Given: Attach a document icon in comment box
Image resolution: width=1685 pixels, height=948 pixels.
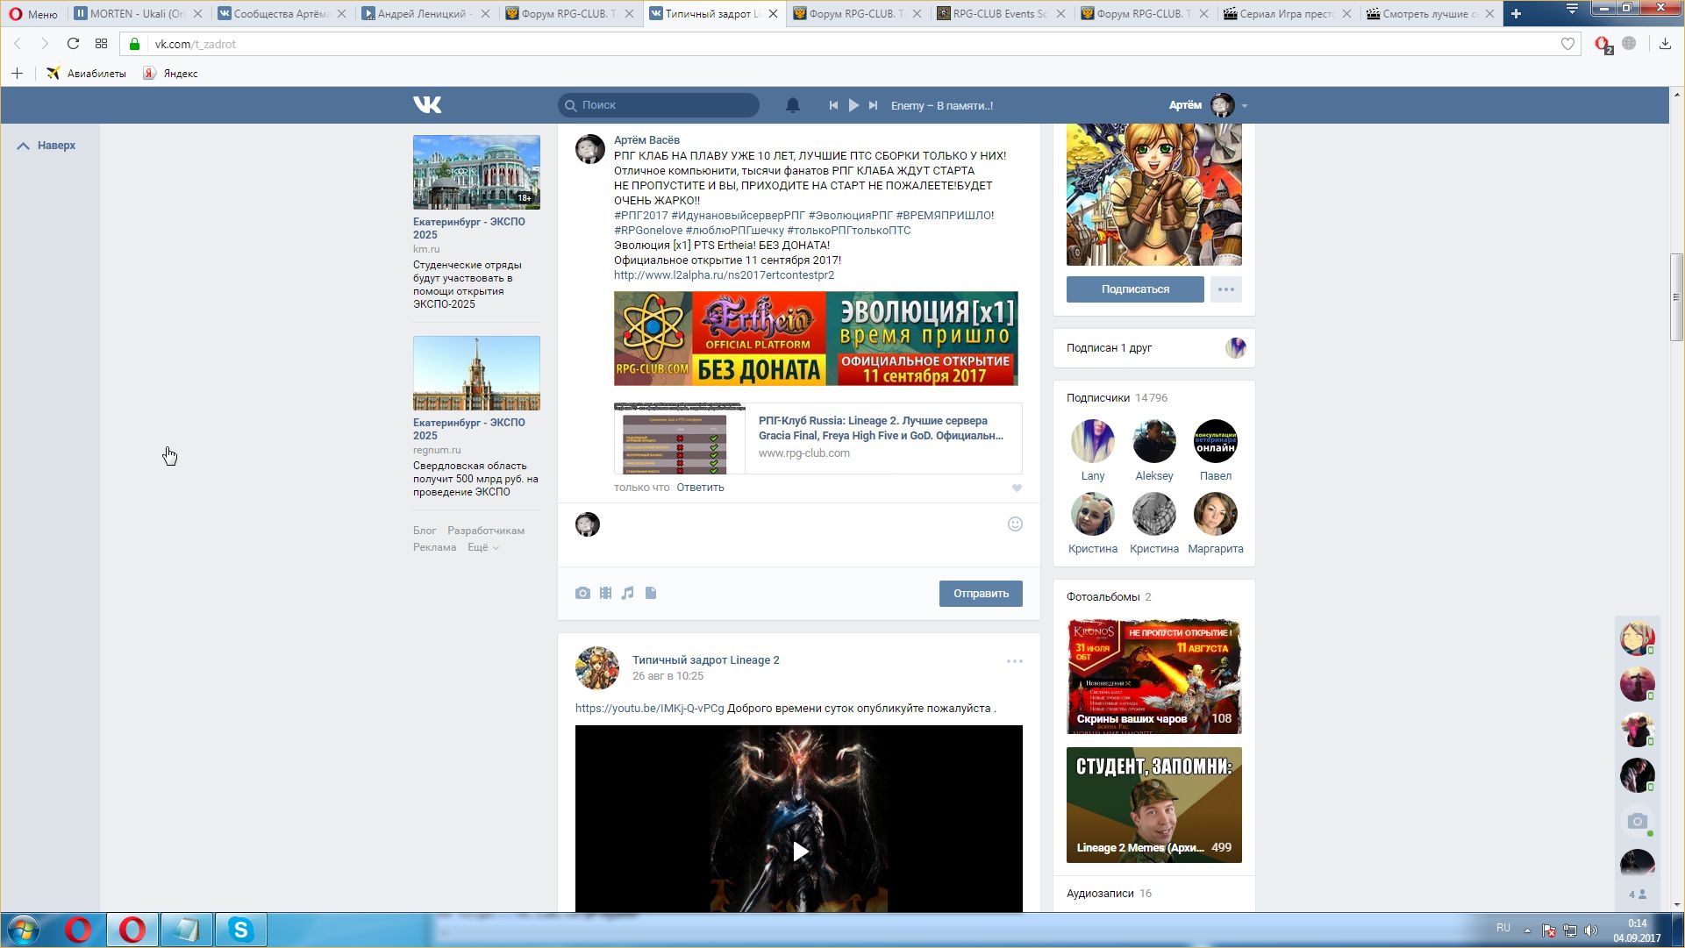Looking at the screenshot, I should coord(651,594).
